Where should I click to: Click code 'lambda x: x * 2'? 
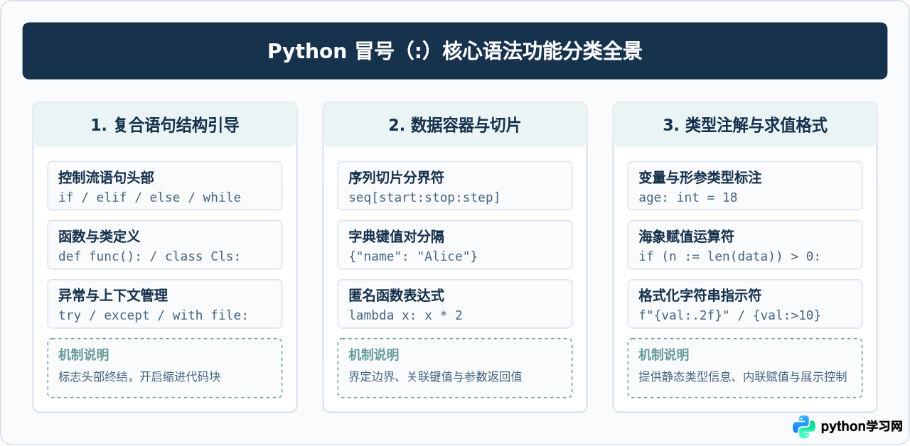(405, 315)
